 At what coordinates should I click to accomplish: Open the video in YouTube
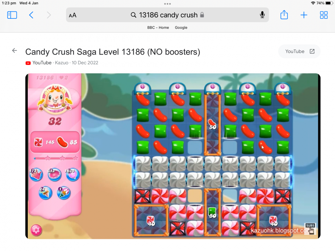tap(299, 52)
